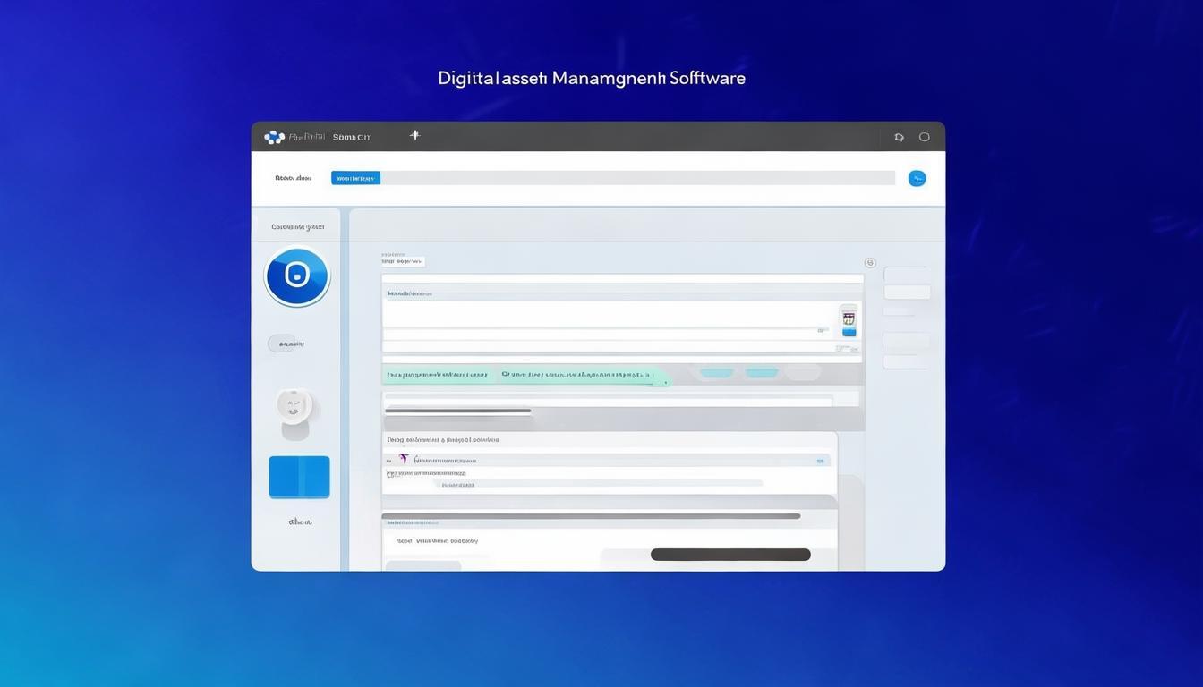Viewport: 1203px width, 687px height.
Task: Toggle the second teal pill in the green-tag row
Action: click(x=762, y=373)
